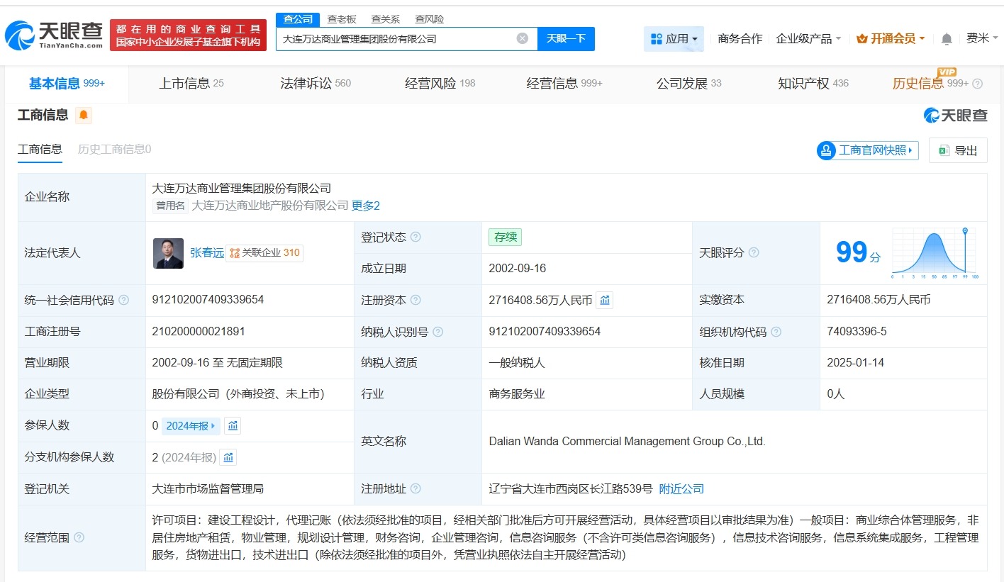Screen dimensions: 1004x582
Task: Open the notification bell icon in the header
Action: (946, 39)
